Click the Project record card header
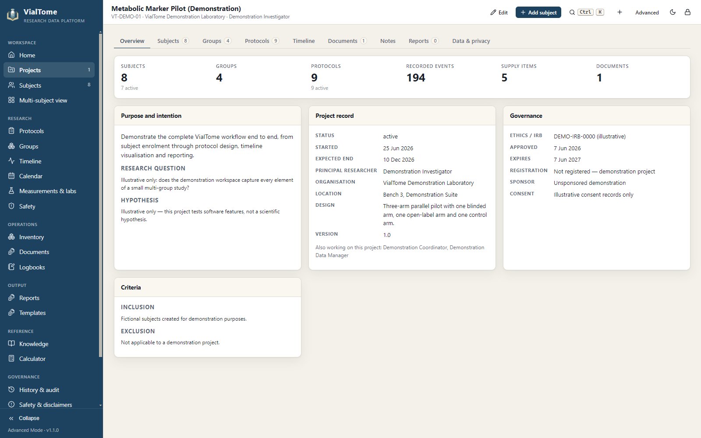This screenshot has width=701, height=438. pos(402,116)
